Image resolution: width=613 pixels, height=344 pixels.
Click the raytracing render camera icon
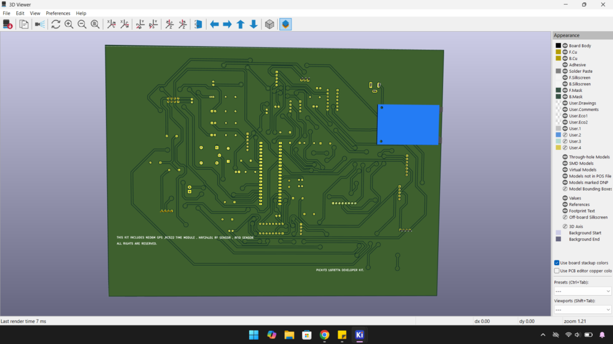[x=40, y=24]
